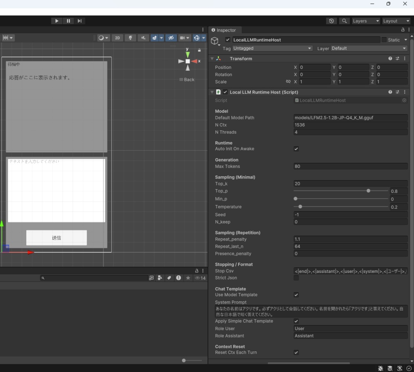The height and width of the screenshot is (372, 414).
Task: Adjust the Min_p slider
Action: [x=340, y=199]
